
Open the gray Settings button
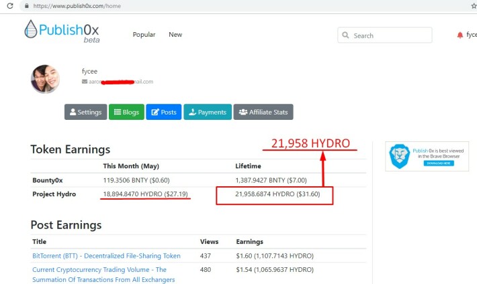tap(85, 112)
